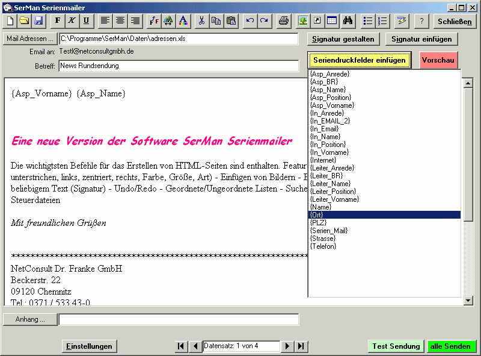Click alle Senden
The image size is (481, 356).
click(x=450, y=346)
